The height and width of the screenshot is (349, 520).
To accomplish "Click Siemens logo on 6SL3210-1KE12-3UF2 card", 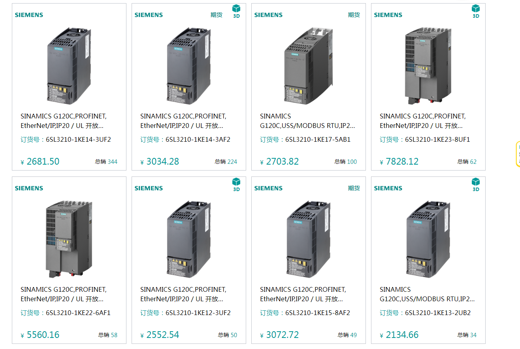I will pos(149,188).
